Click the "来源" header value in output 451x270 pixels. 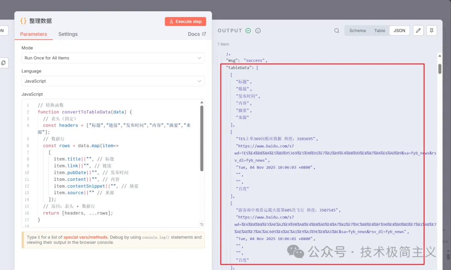[243, 117]
